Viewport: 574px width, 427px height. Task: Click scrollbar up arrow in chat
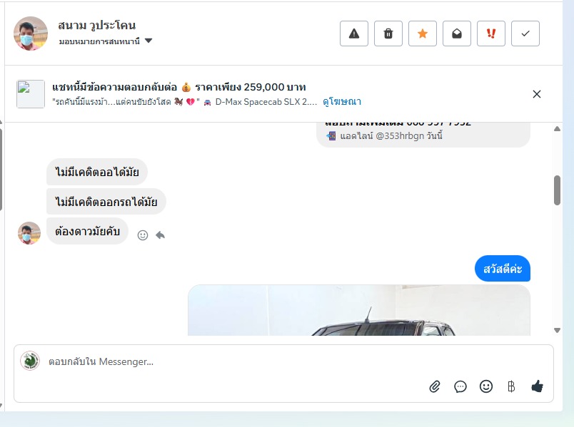coord(557,129)
